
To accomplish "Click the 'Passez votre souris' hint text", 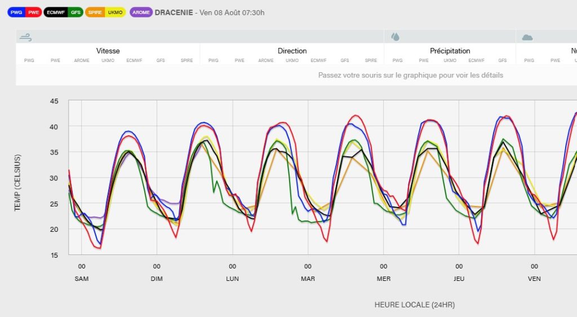I will pyautogui.click(x=410, y=75).
